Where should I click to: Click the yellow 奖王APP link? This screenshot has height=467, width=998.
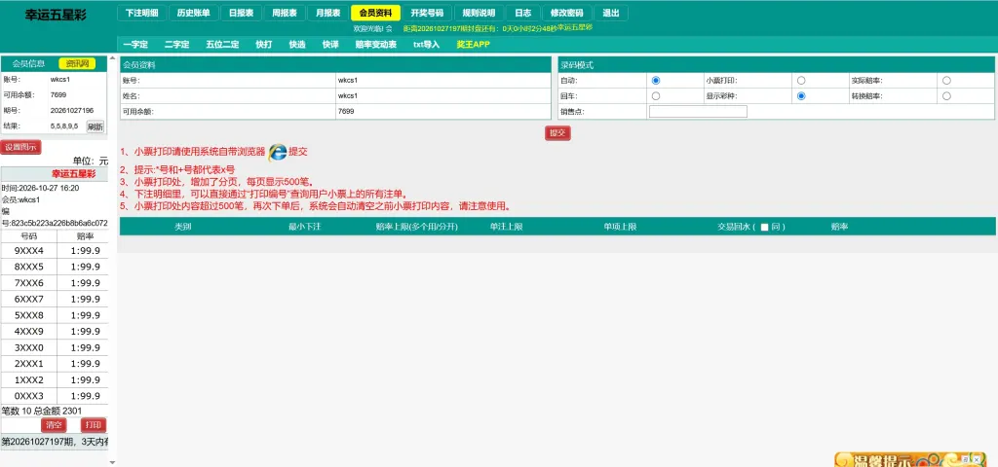(473, 45)
